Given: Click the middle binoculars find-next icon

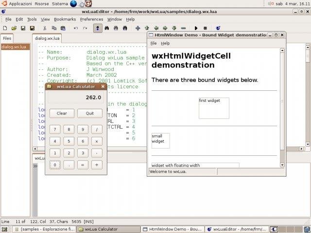Looking at the screenshot, I should (x=116, y=28).
